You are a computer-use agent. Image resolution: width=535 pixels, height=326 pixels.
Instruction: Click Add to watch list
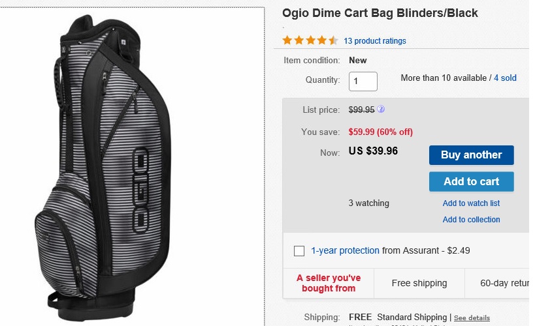(471, 203)
